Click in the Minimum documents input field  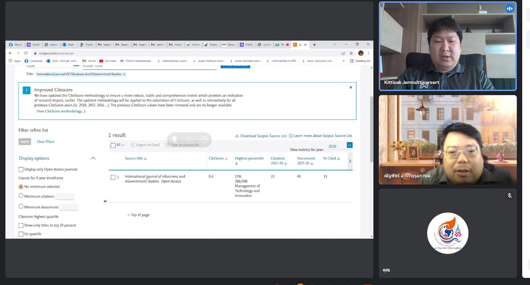pyautogui.click(x=69, y=207)
